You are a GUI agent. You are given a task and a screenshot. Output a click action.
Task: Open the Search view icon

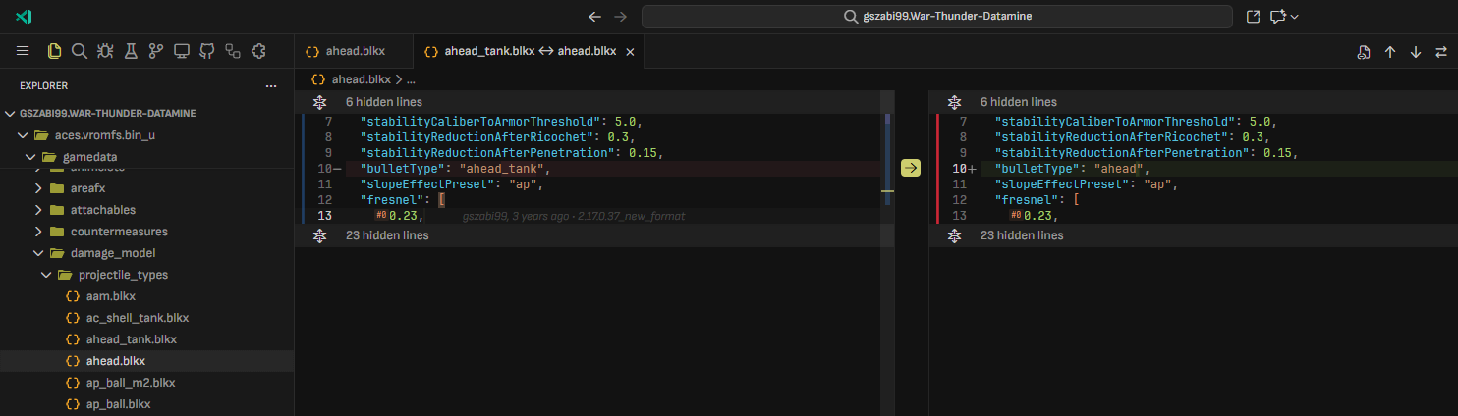pos(80,50)
